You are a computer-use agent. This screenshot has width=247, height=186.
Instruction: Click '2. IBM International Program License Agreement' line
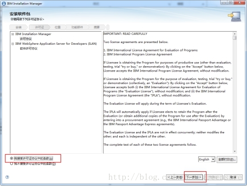click(x=138, y=55)
